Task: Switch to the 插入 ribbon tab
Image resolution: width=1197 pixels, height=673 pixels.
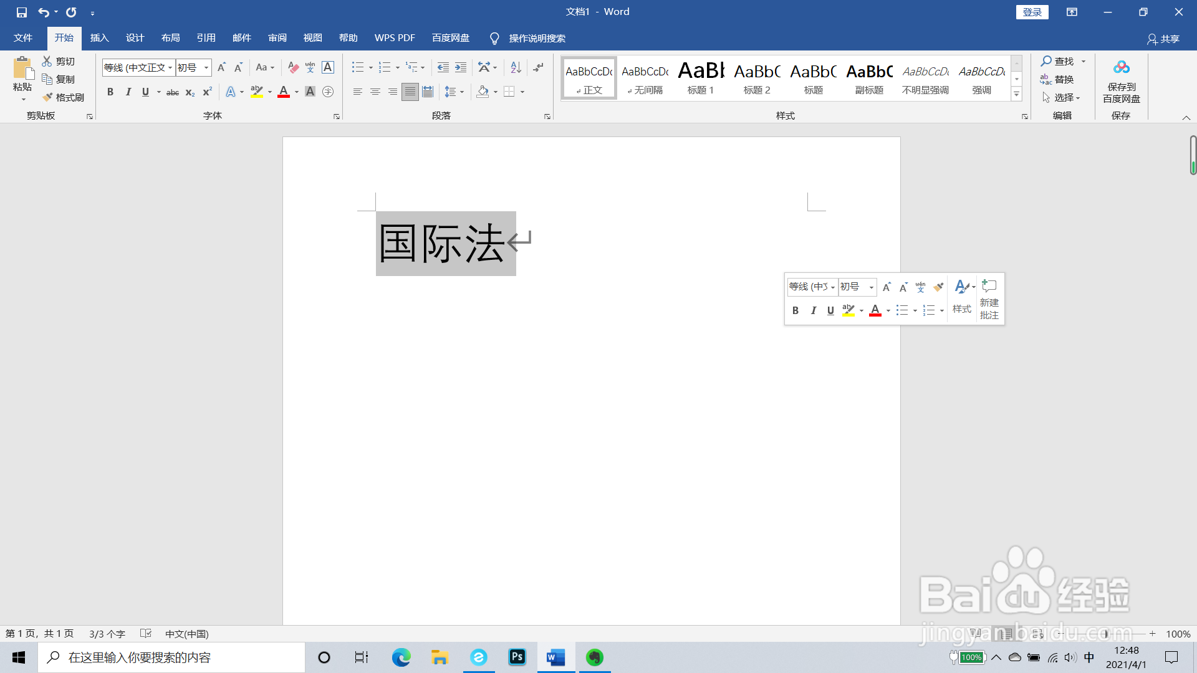Action: pos(99,37)
